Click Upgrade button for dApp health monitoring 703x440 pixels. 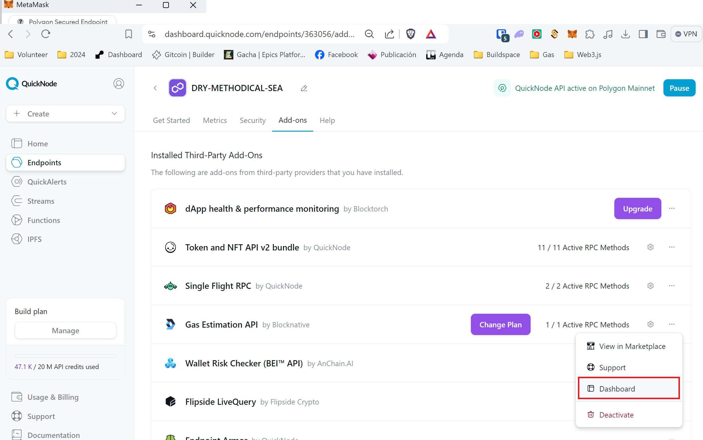637,208
